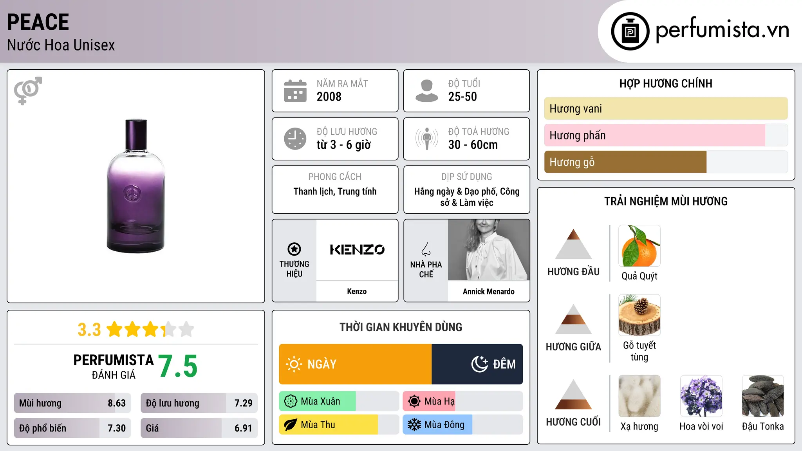Click the sillage value 30 - 60cm

pyautogui.click(x=473, y=145)
